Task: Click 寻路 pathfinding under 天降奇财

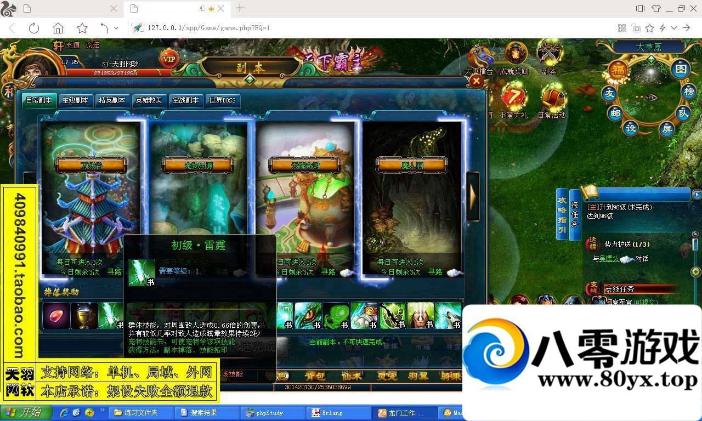Action: 328,272
